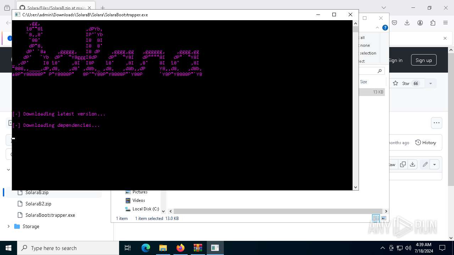Click the Explorer search magnifier icon
Image resolution: width=454 pixels, height=255 pixels.
pyautogui.click(x=380, y=71)
